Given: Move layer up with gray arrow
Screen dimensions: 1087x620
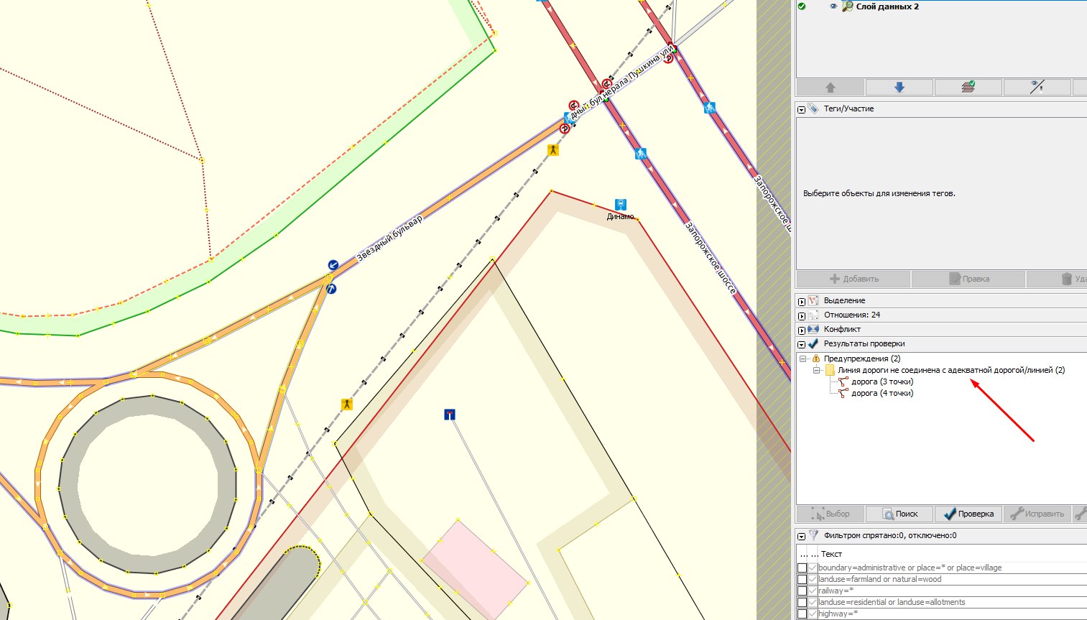Looking at the screenshot, I should [831, 88].
